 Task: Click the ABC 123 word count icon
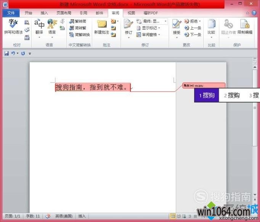coord(27,37)
